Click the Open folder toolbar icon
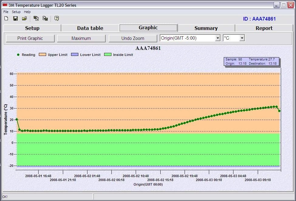 pyautogui.click(x=25, y=18)
